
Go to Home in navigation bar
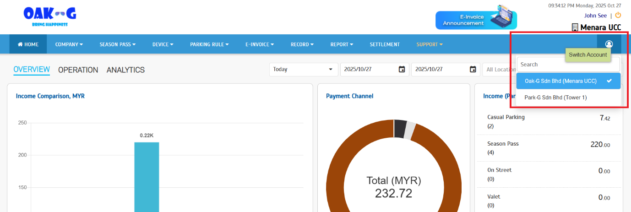28,44
